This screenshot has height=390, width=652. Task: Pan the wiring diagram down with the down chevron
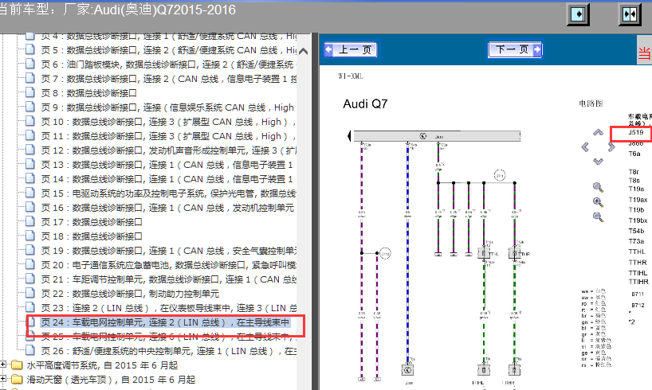point(598,162)
